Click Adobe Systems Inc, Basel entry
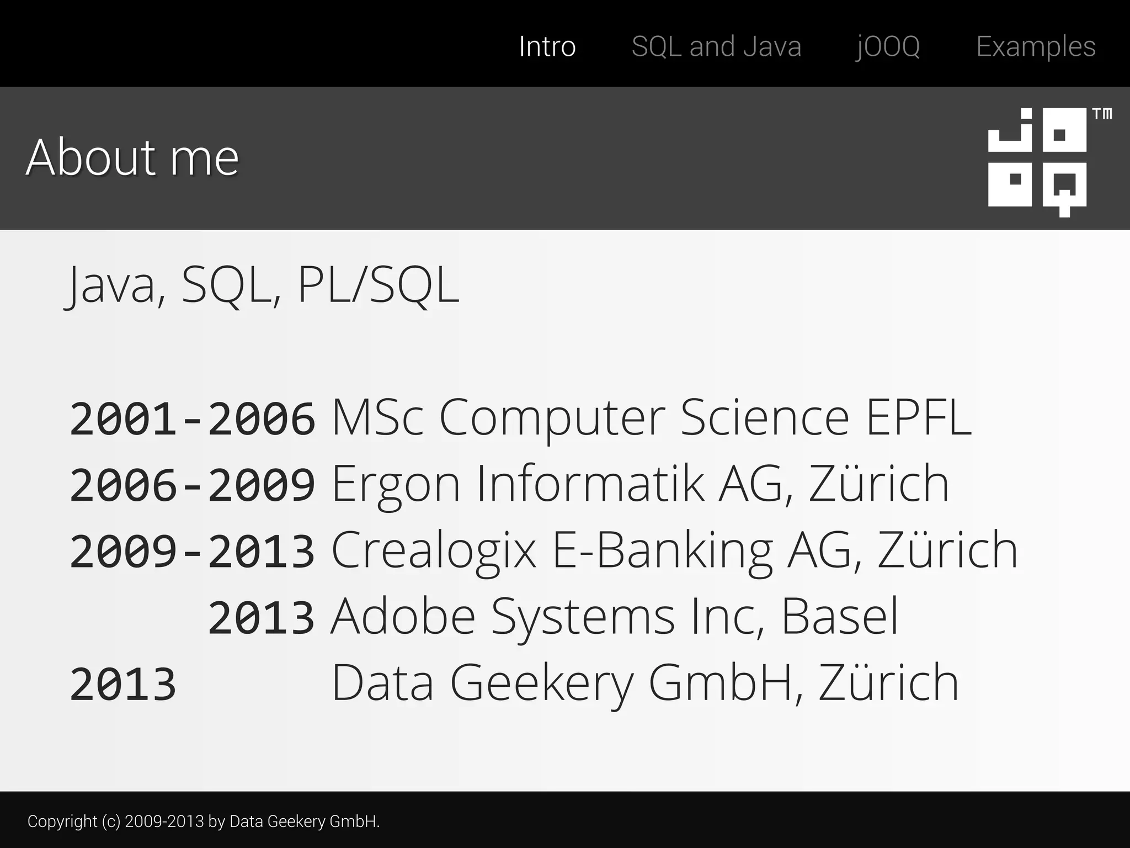 click(615, 617)
